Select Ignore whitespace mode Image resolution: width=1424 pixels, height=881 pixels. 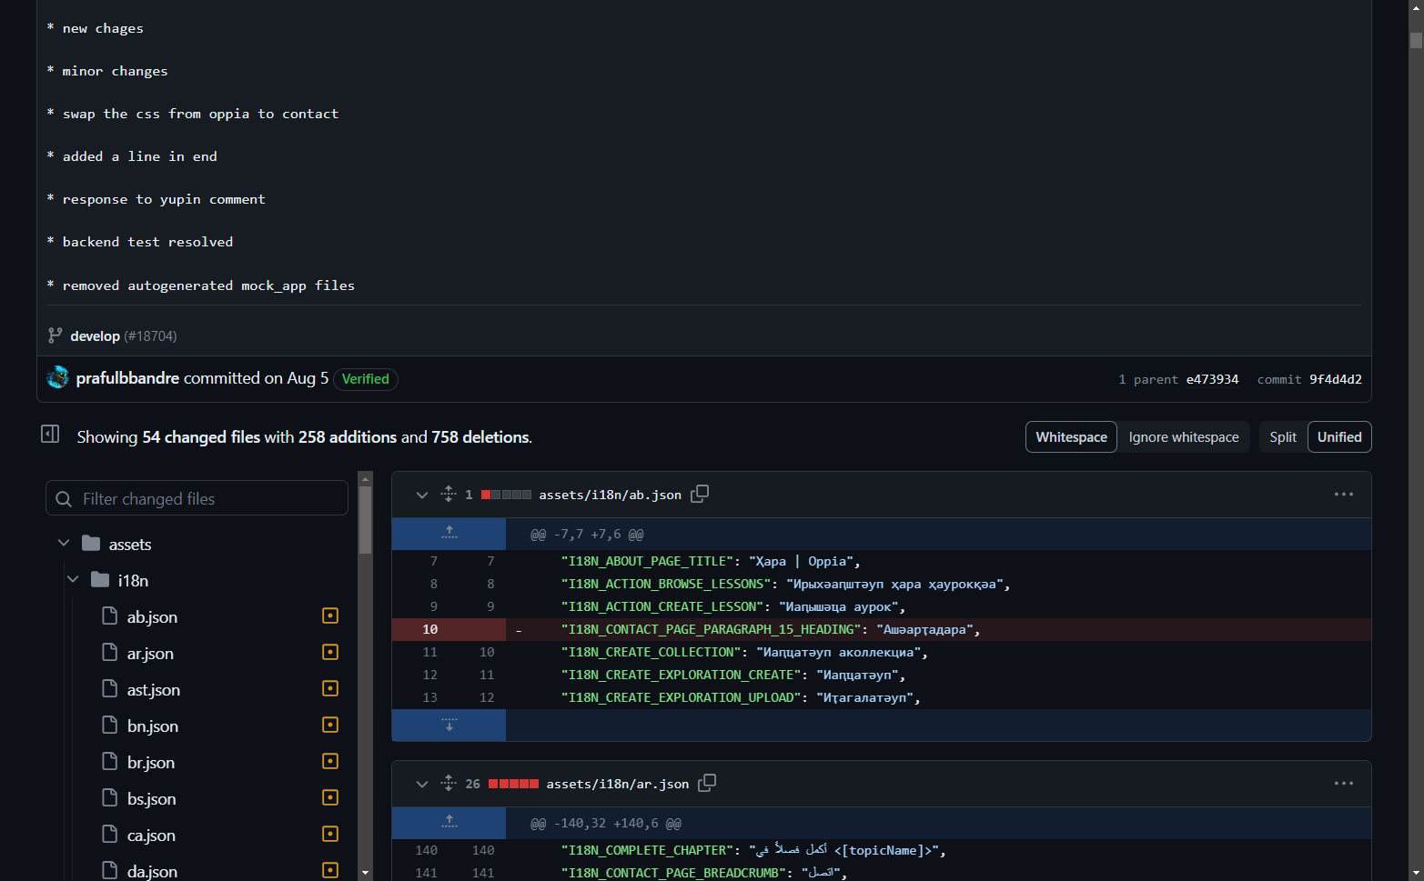[x=1183, y=437]
